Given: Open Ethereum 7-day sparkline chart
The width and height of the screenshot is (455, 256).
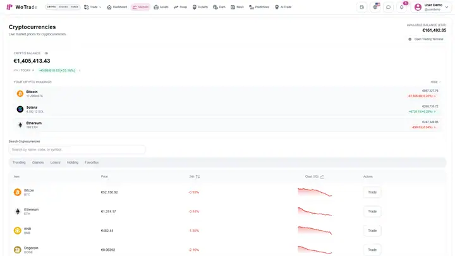Looking at the screenshot, I should click(315, 211).
